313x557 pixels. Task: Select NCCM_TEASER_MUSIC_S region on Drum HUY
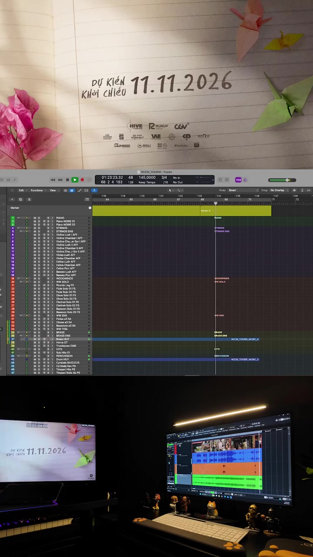176,359
